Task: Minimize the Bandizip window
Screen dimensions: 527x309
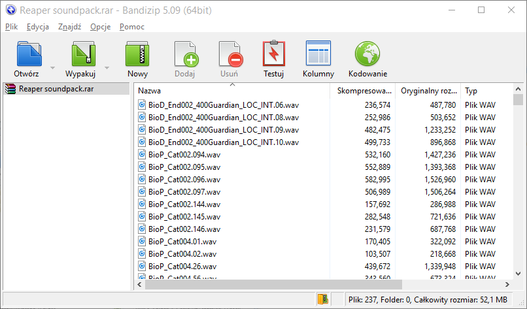Action: [x=452, y=10]
